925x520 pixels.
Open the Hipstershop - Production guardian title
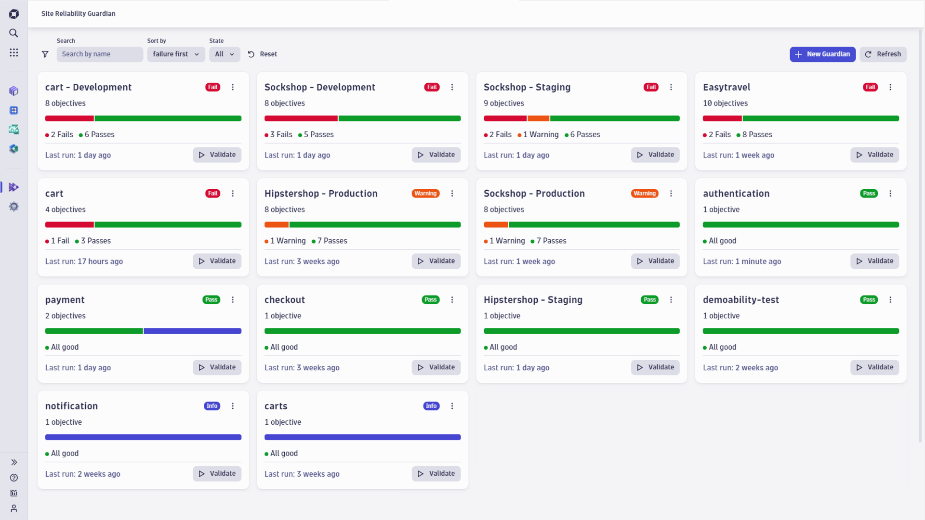pyautogui.click(x=321, y=194)
